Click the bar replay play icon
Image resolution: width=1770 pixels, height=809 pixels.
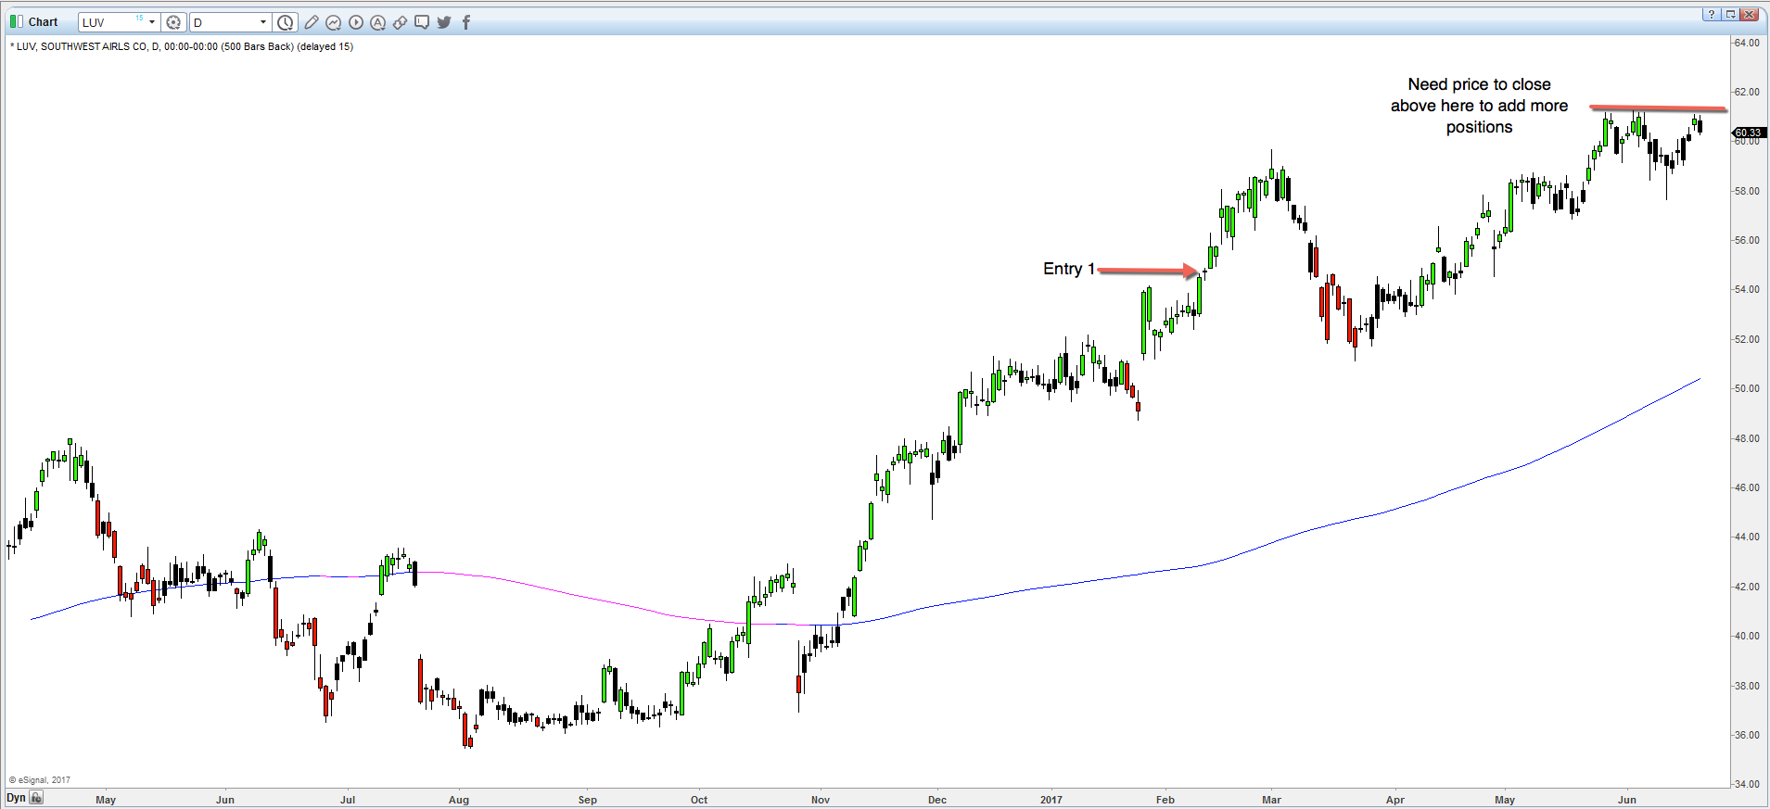pyautogui.click(x=356, y=22)
